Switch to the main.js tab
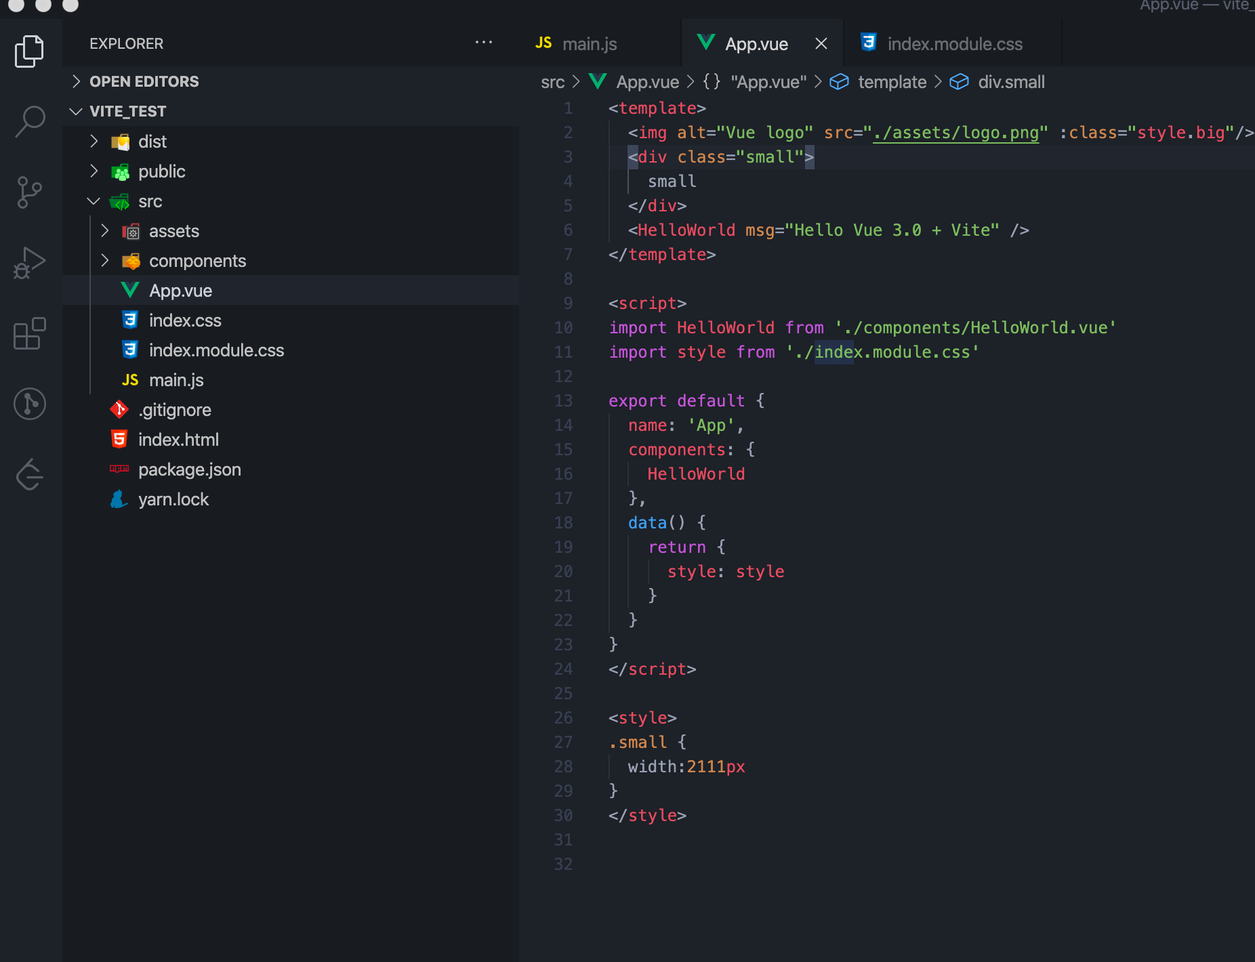Screen dimensions: 1255x962 point(589,44)
